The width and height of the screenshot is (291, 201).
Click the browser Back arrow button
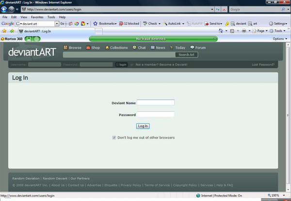4,9
